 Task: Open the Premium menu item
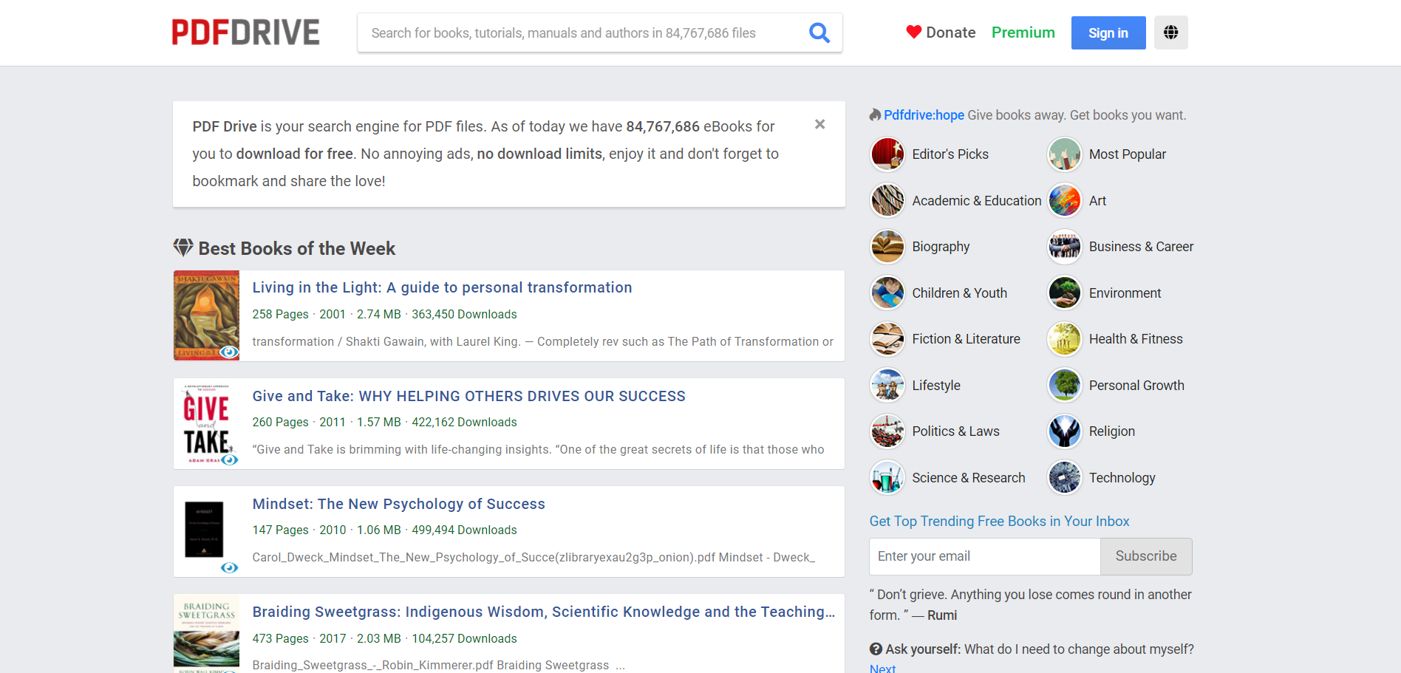[x=1023, y=33]
